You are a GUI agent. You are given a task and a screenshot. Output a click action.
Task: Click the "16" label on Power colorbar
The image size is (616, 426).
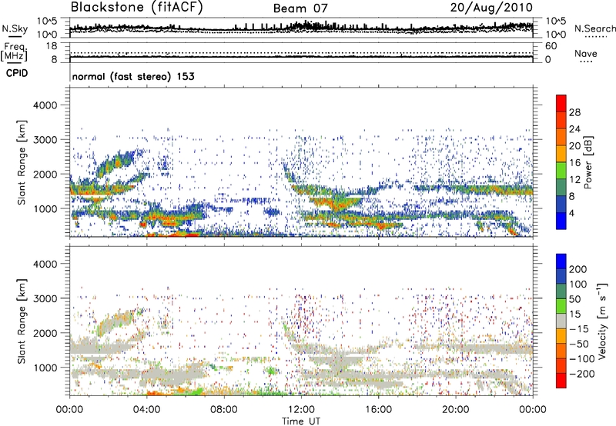pyautogui.click(x=574, y=163)
